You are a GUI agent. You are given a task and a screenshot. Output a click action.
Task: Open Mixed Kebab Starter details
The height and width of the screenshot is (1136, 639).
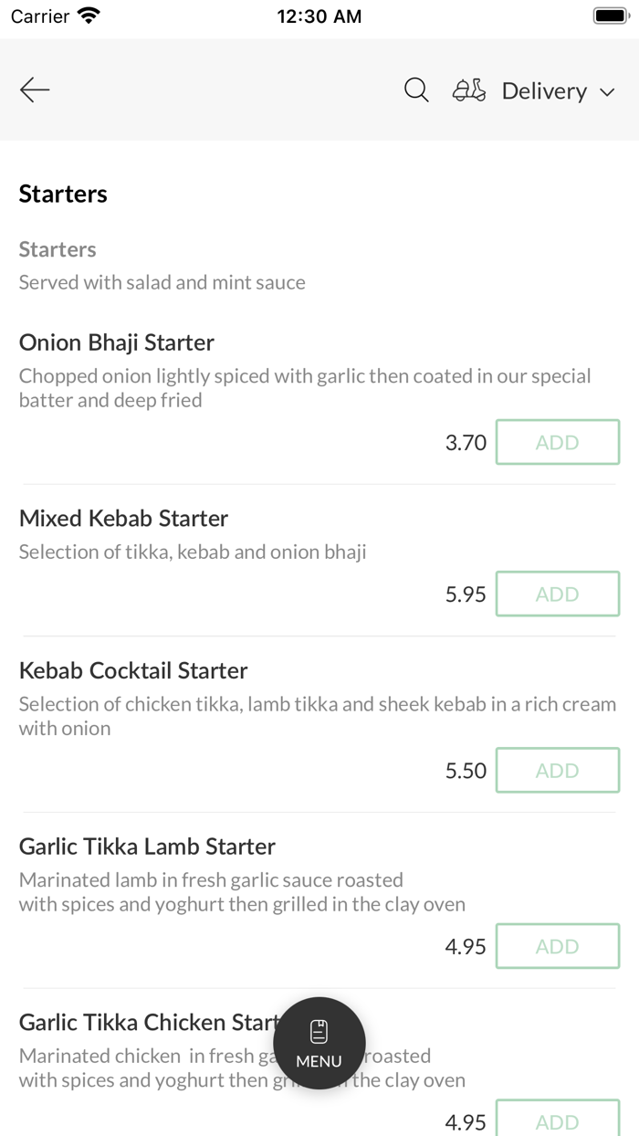coord(123,518)
